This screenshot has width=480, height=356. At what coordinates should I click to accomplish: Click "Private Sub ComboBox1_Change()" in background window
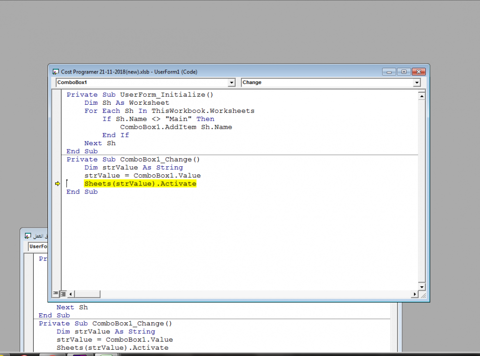105,323
